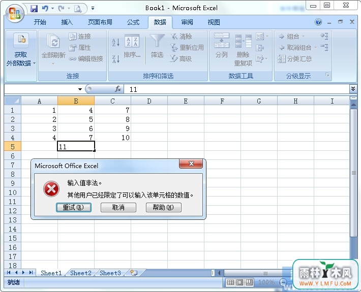Click cell C4 containing 10
The height and width of the screenshot is (292, 361).
[x=112, y=138]
